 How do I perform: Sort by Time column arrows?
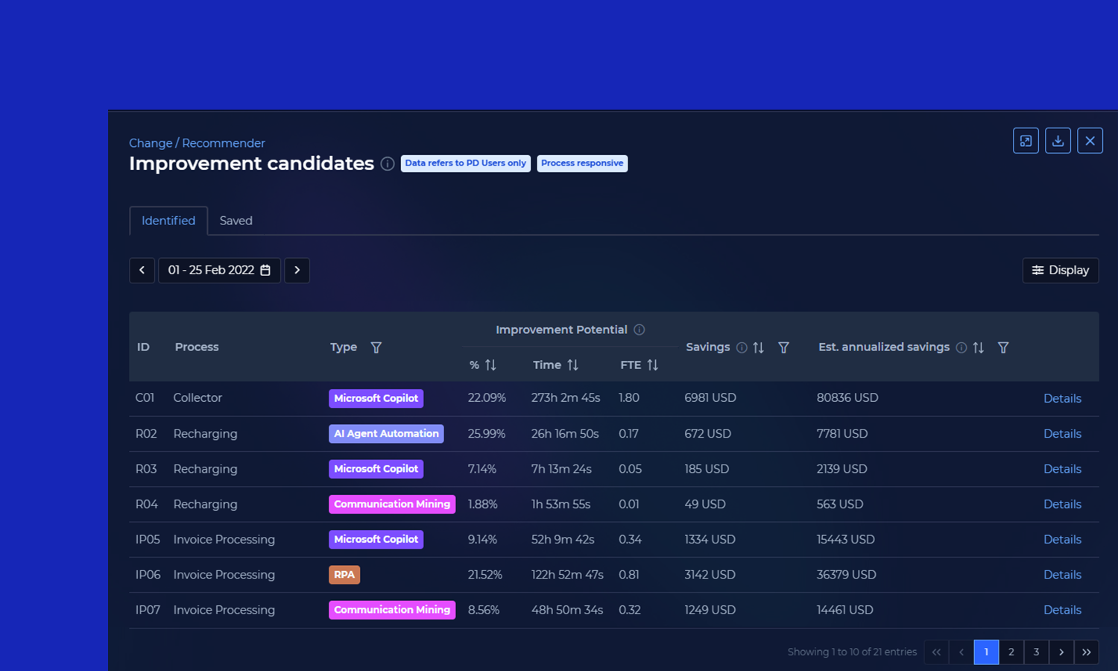coord(572,365)
